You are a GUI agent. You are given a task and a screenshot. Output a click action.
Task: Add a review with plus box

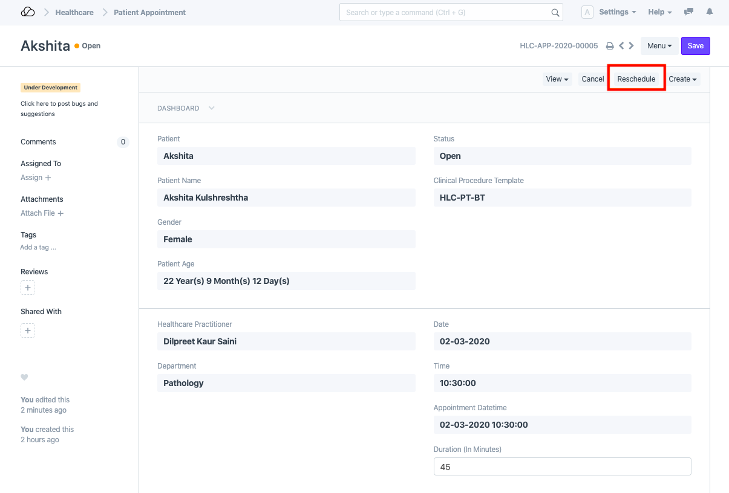point(28,288)
